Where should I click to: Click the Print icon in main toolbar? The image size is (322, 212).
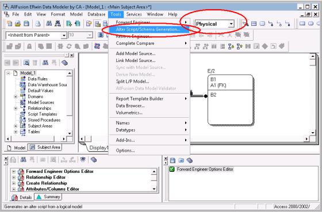coord(38,24)
